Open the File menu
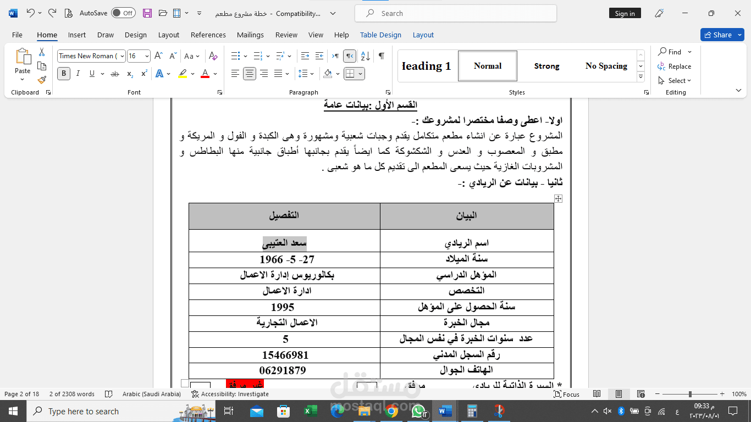751x422 pixels. [x=17, y=35]
